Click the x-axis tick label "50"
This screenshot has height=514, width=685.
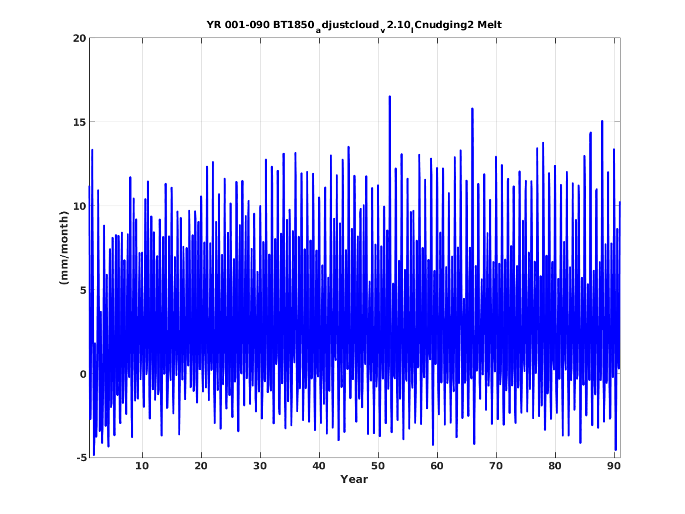click(378, 466)
